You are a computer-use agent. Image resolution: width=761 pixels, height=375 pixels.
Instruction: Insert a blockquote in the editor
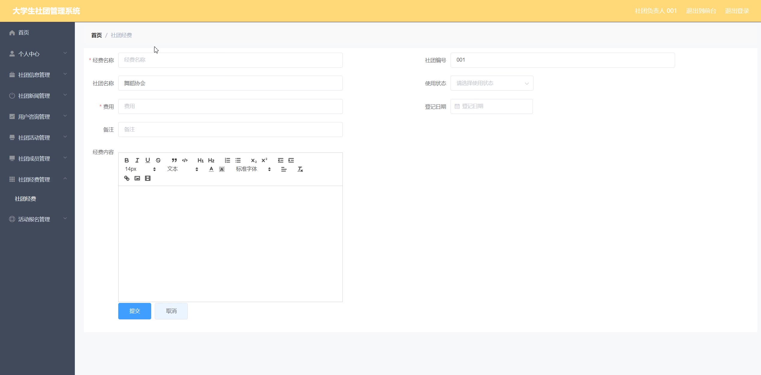click(174, 160)
